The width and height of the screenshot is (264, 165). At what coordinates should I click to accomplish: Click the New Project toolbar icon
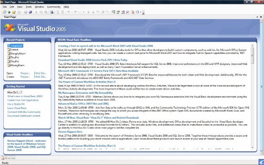click(x=4, y=12)
